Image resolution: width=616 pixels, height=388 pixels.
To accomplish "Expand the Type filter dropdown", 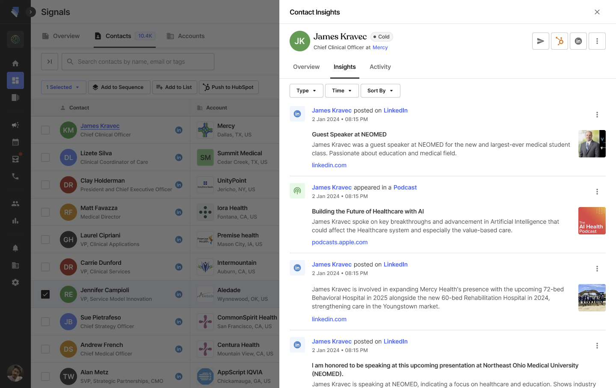I will coord(306,91).
